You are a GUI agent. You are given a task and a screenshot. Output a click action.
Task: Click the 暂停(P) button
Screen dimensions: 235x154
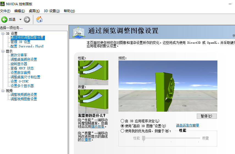[x=207, y=116]
